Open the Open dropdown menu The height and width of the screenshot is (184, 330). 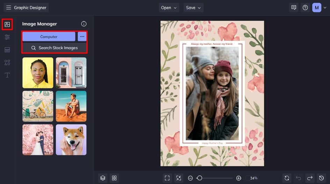[x=169, y=8]
